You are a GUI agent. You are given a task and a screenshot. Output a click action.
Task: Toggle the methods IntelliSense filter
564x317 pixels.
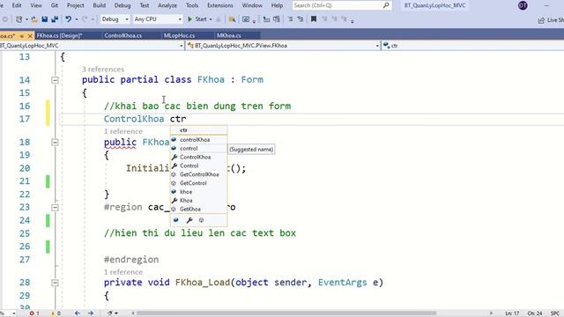202,220
